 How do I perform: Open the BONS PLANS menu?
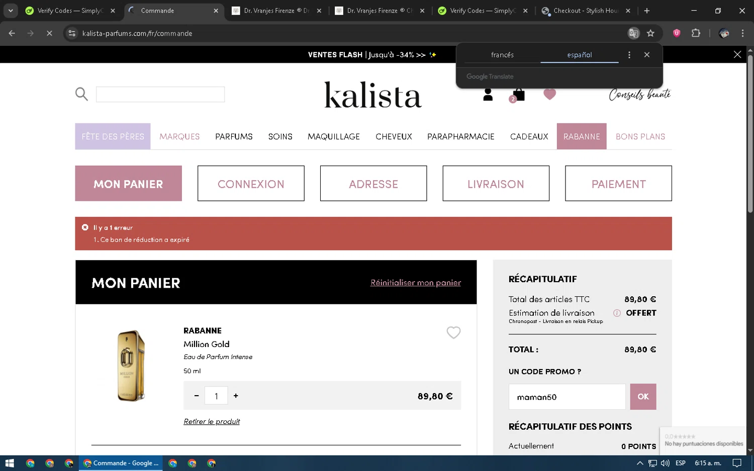tap(640, 137)
